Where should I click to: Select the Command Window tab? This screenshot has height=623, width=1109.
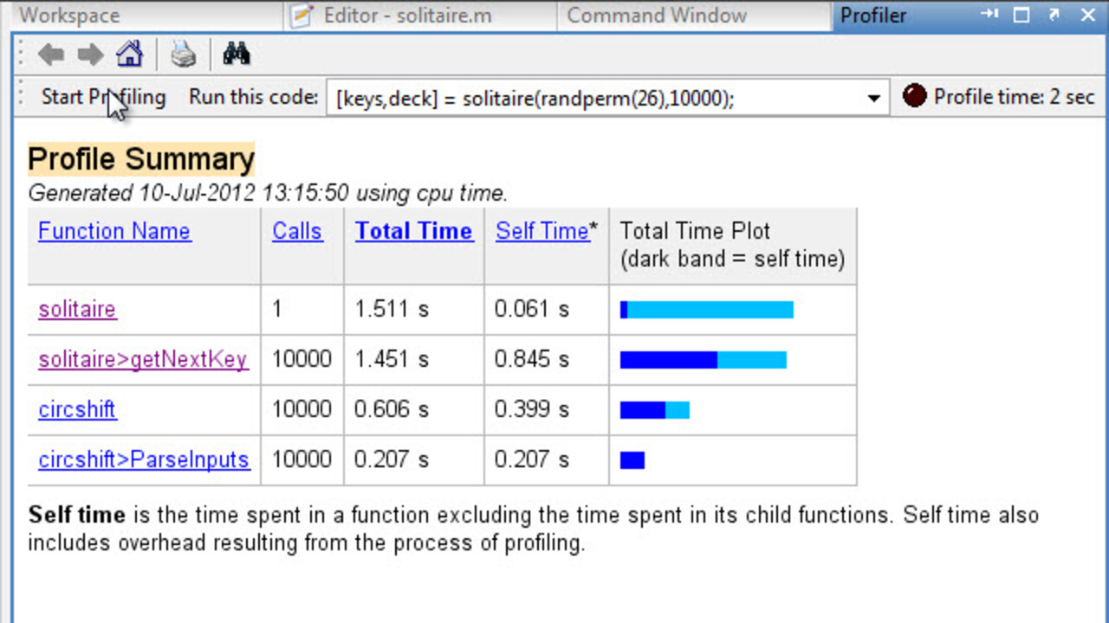[657, 16]
